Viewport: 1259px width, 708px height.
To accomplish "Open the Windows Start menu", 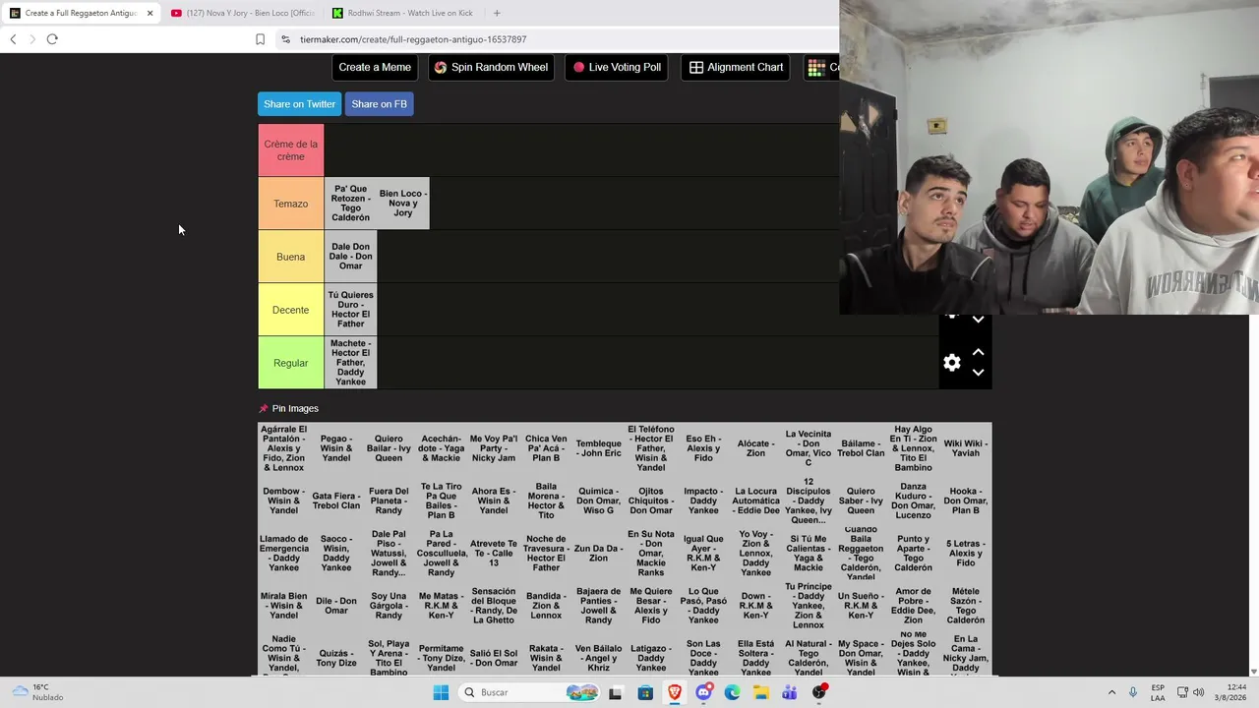I will tap(441, 692).
